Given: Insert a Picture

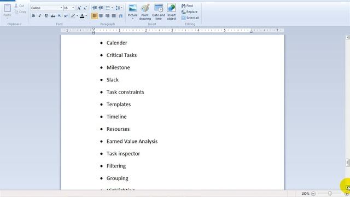Looking at the screenshot, I should click(132, 10).
